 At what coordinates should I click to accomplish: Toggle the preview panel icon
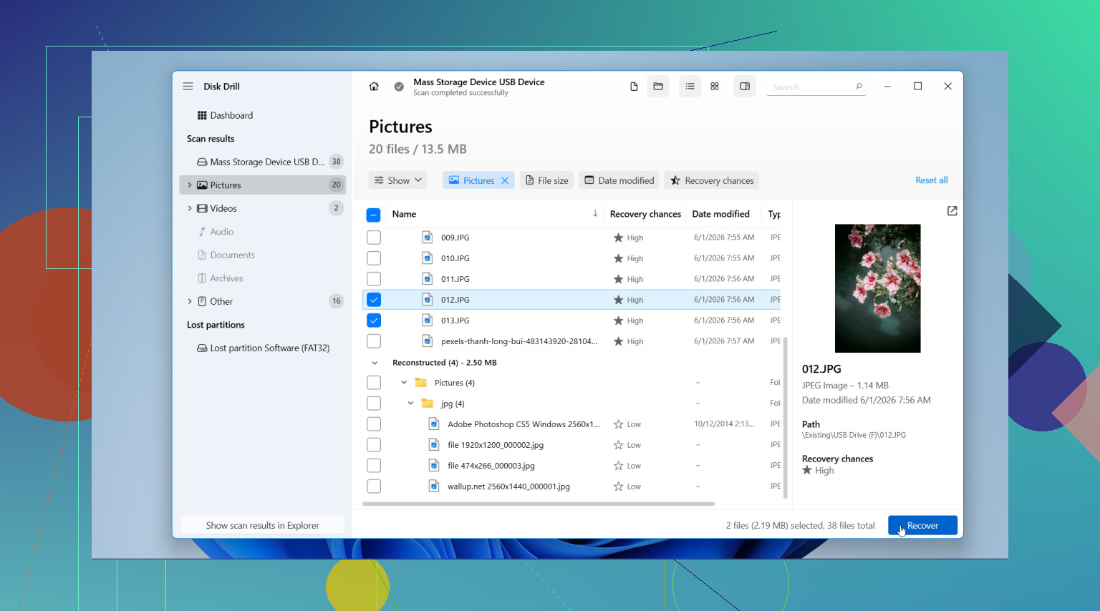(745, 87)
